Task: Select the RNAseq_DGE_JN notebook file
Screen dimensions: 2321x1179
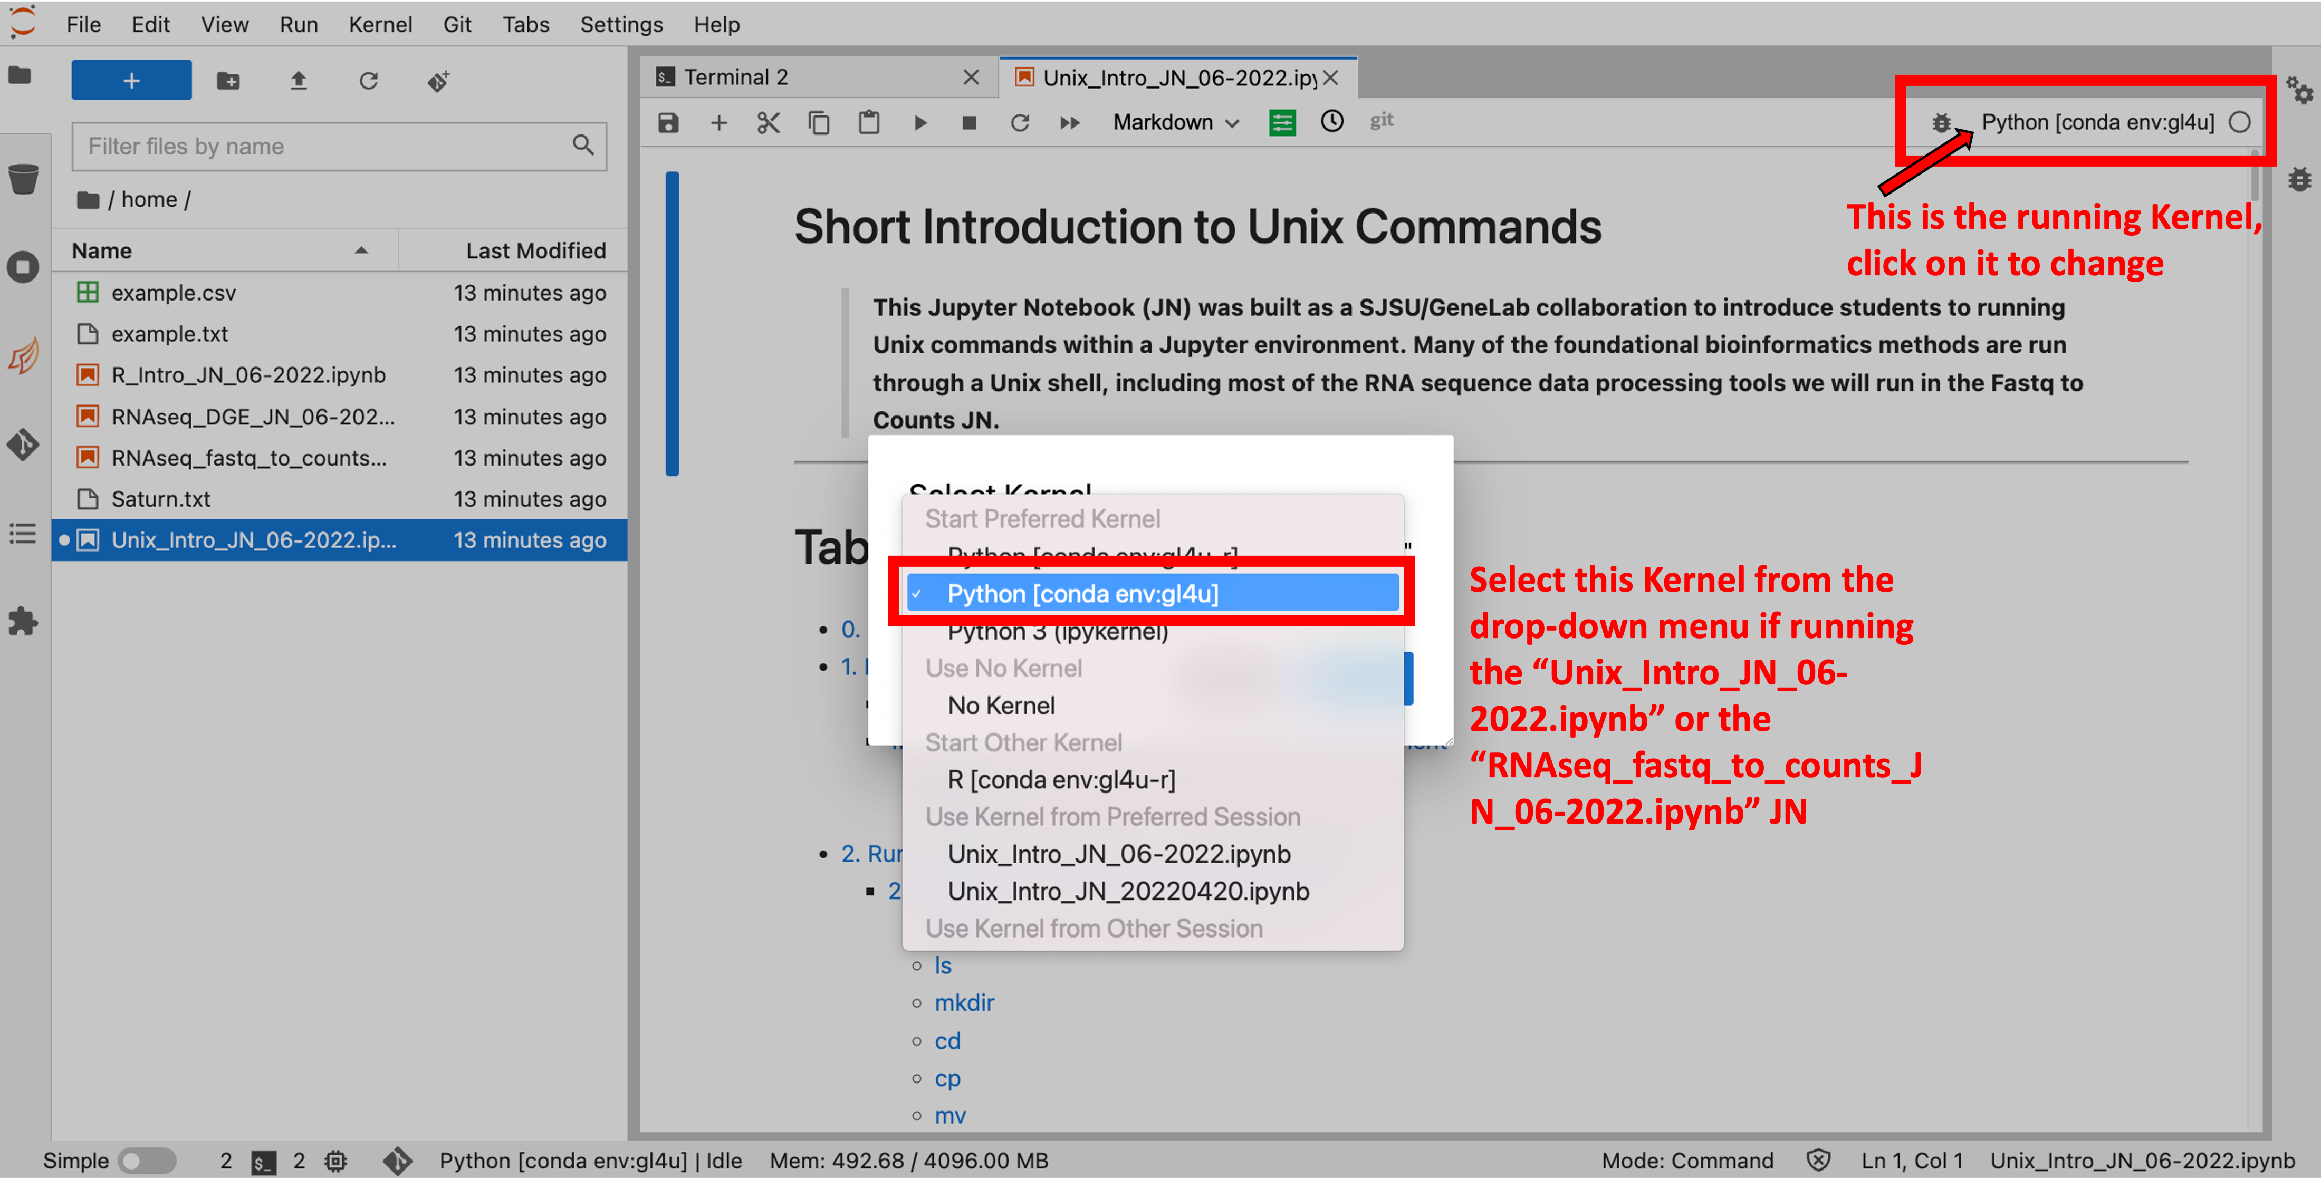Action: click(x=340, y=417)
